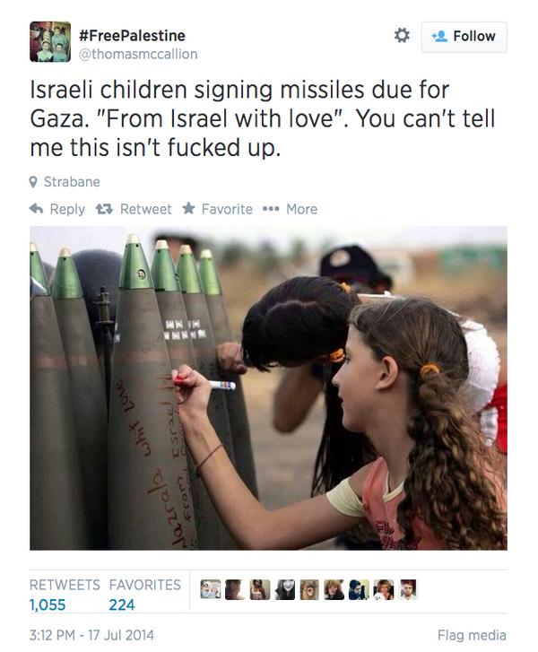The image size is (538, 652).
Task: Click the last retweeter avatar
Action: click(x=409, y=589)
